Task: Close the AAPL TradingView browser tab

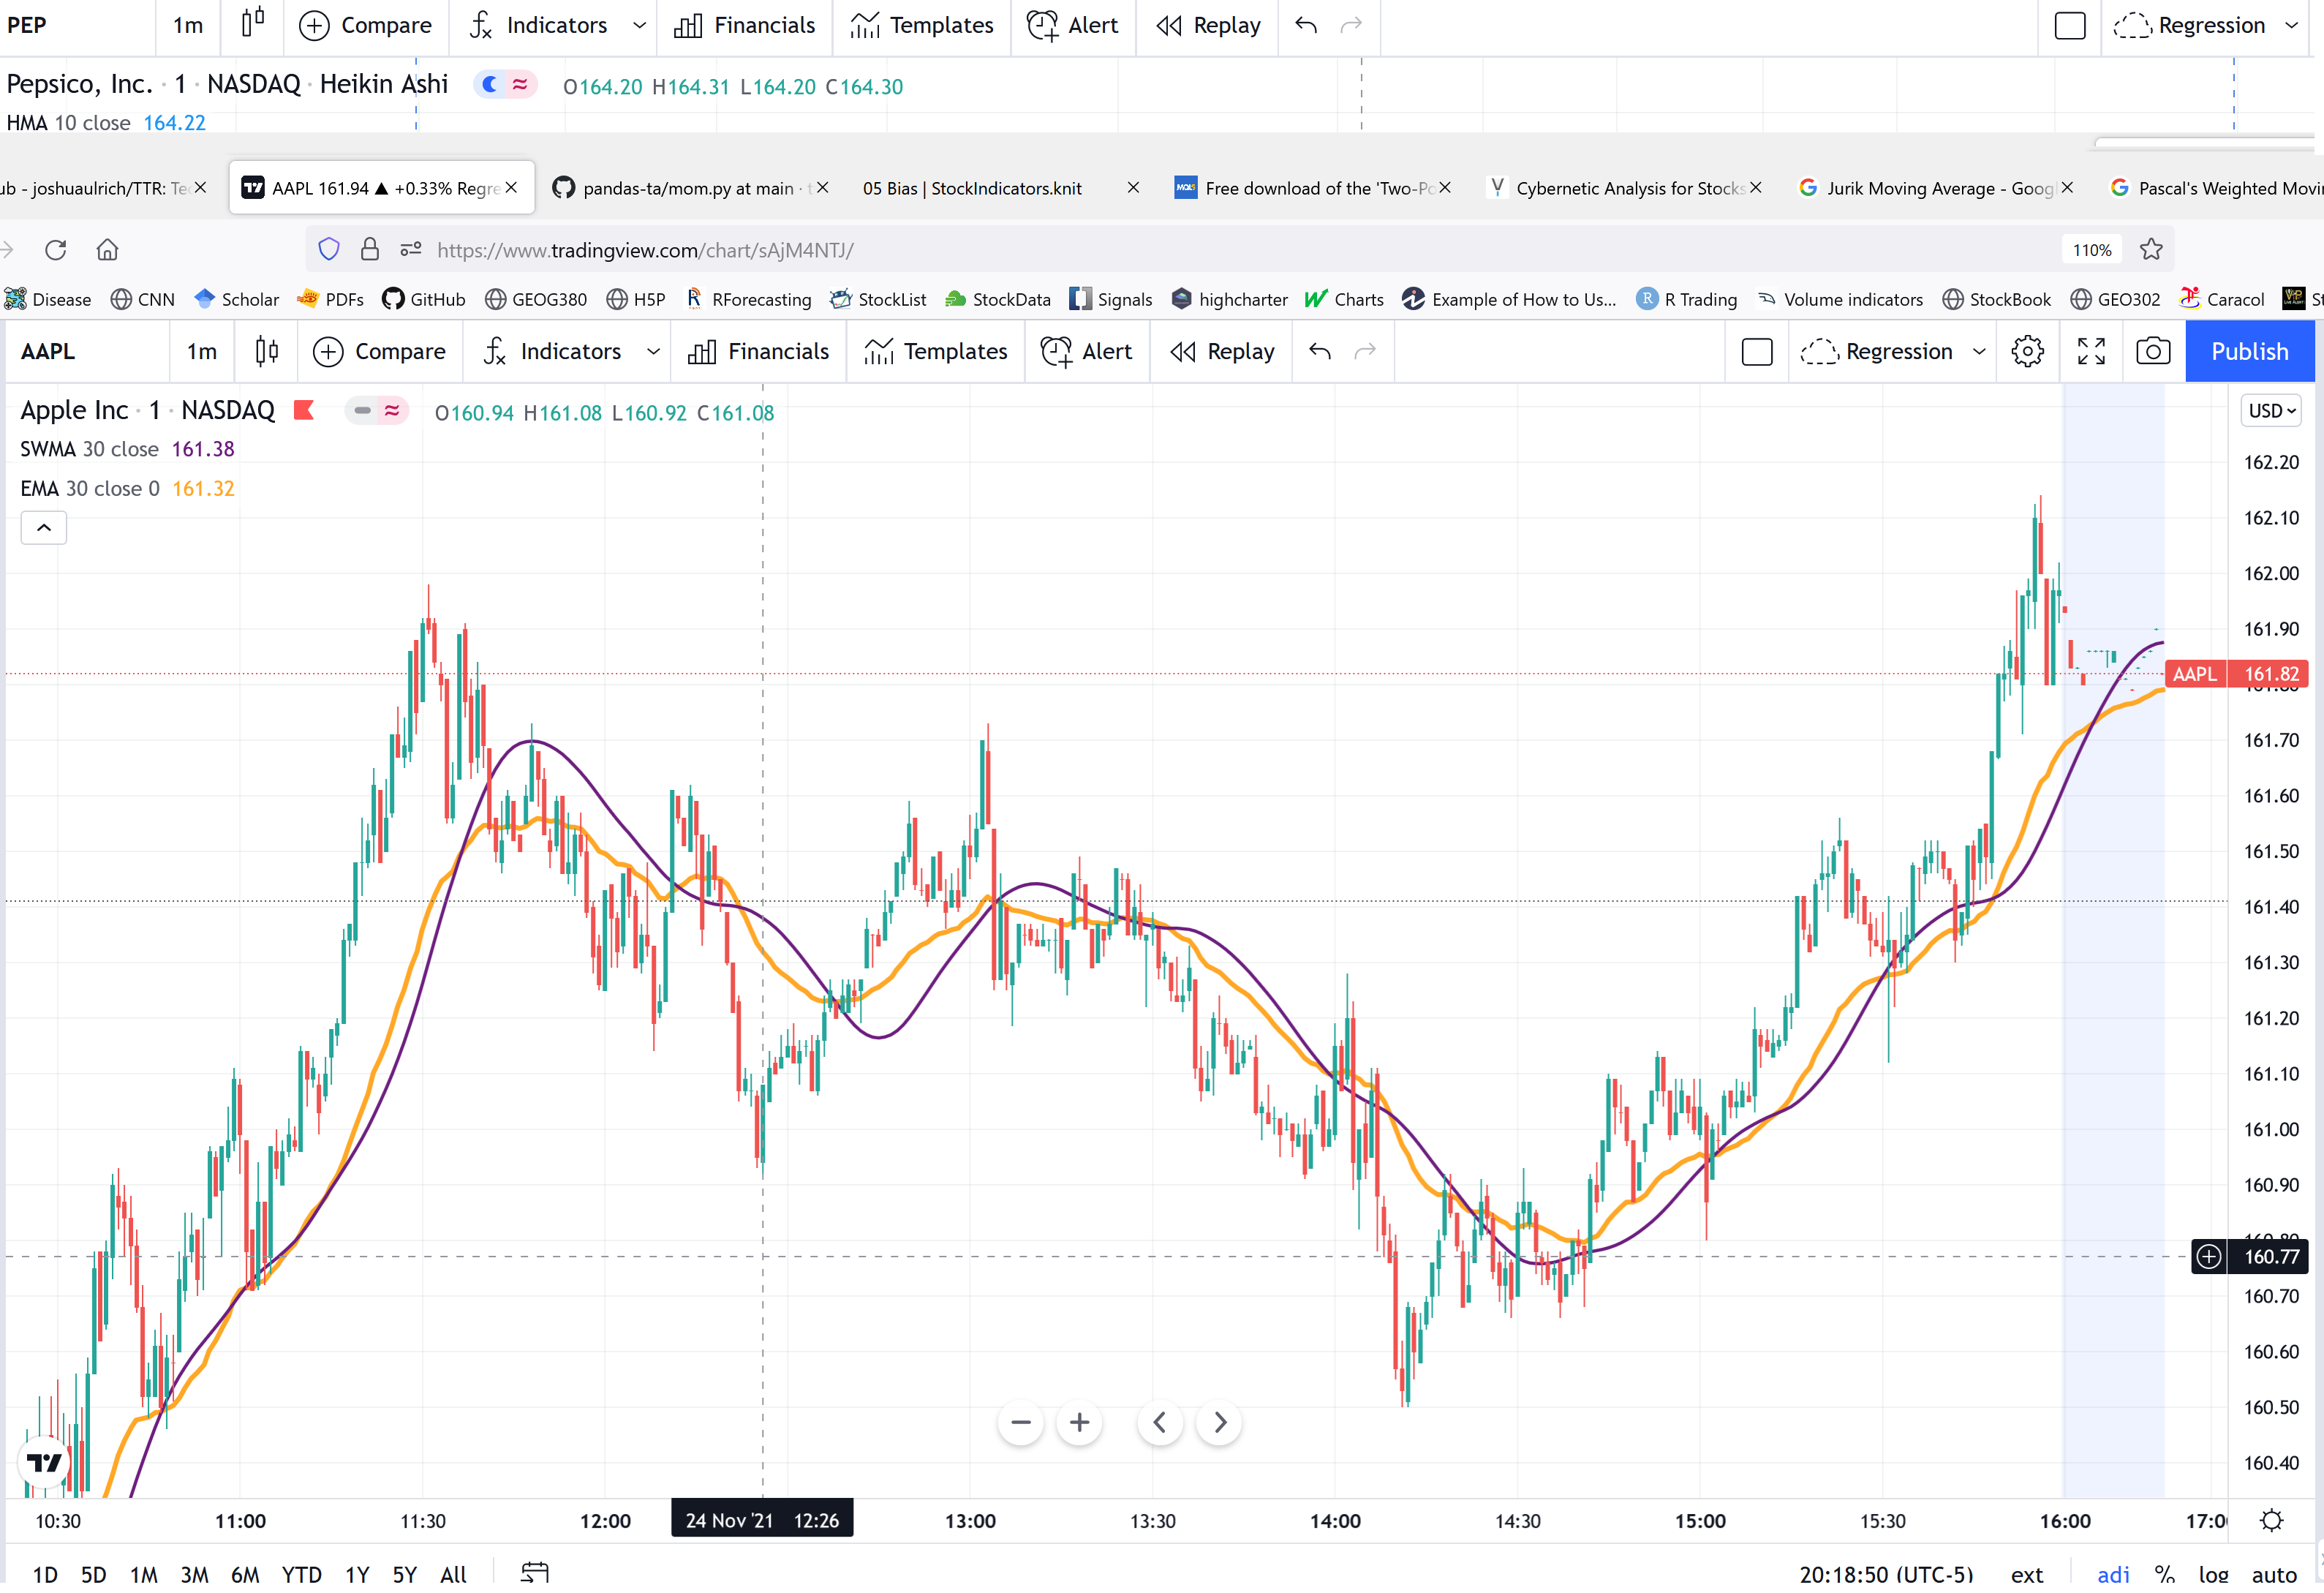Action: [511, 188]
